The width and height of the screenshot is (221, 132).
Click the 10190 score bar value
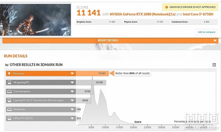click(99, 83)
